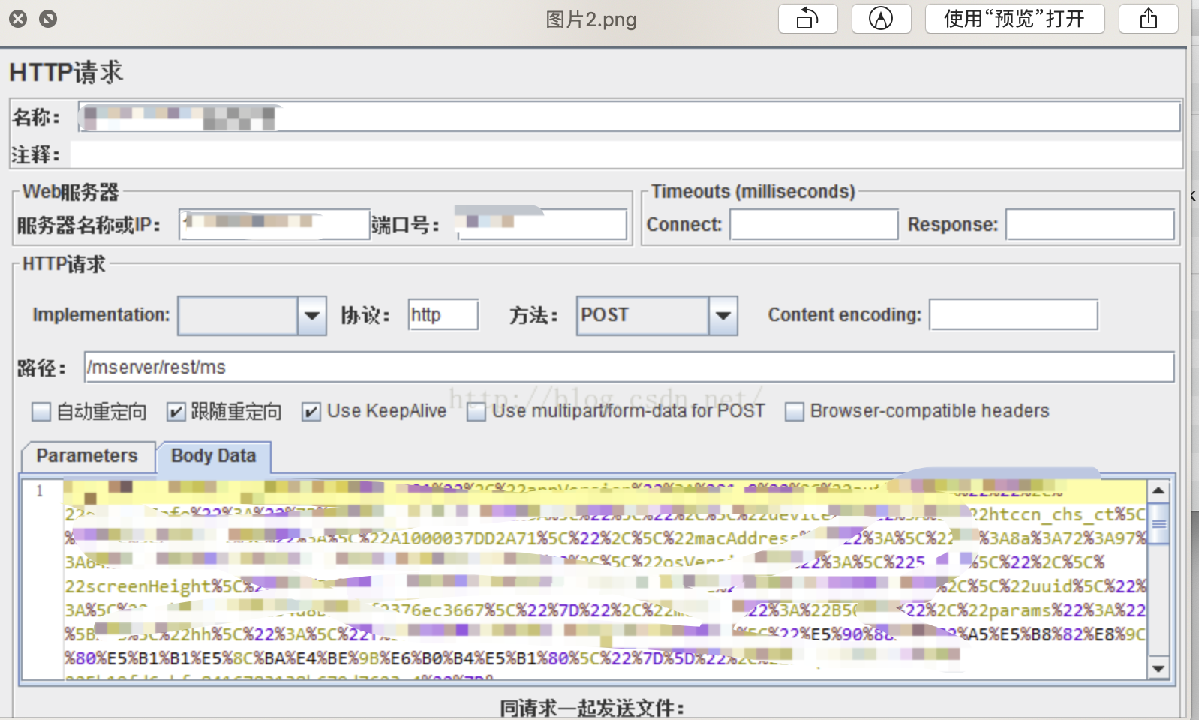Viewport: 1199px width, 720px height.
Task: Click the second gray circle button beside close
Action: [x=48, y=19]
